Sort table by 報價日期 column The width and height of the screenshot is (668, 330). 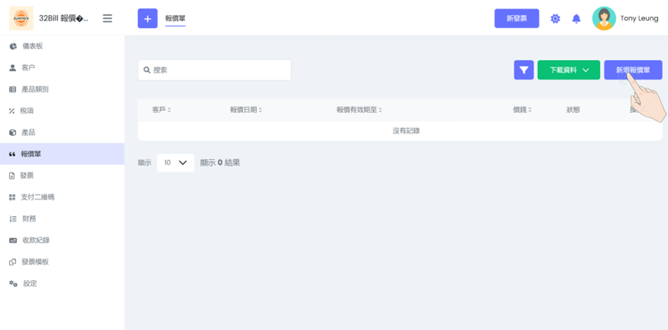click(x=246, y=110)
